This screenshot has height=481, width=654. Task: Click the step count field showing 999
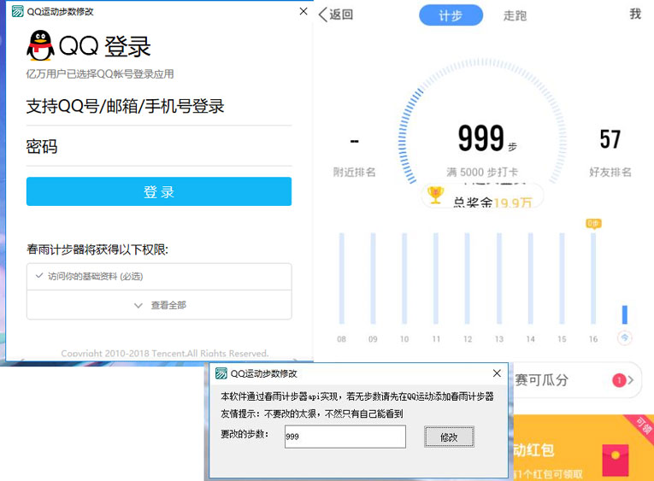[x=345, y=437]
